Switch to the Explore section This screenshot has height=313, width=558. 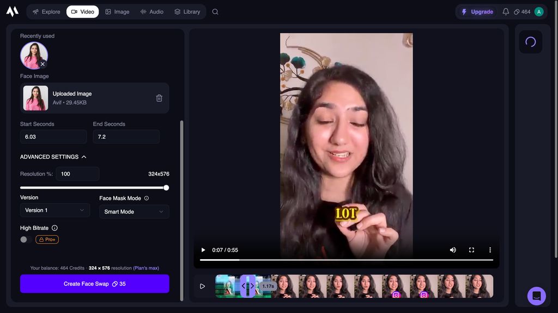pos(45,11)
